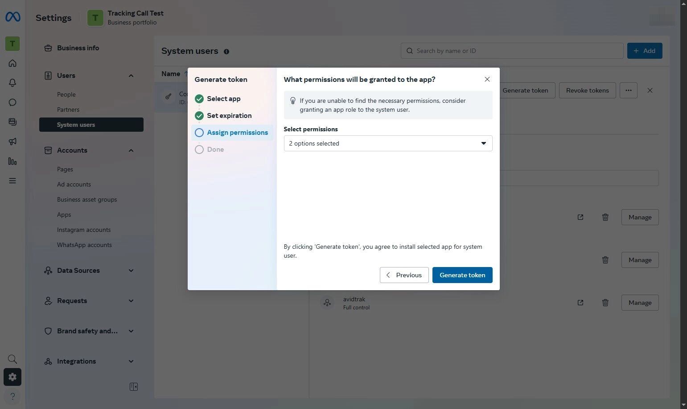Screen dimensions: 687x409
Task: Open the Select permissions dropdown
Action: pyautogui.click(x=387, y=143)
